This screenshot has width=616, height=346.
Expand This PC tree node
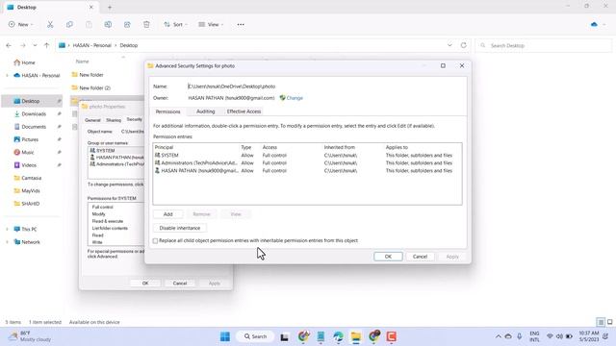click(x=7, y=229)
